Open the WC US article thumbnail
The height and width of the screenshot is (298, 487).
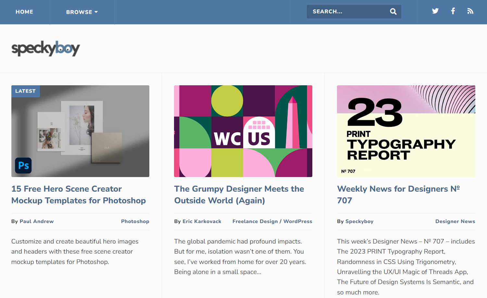click(x=243, y=131)
